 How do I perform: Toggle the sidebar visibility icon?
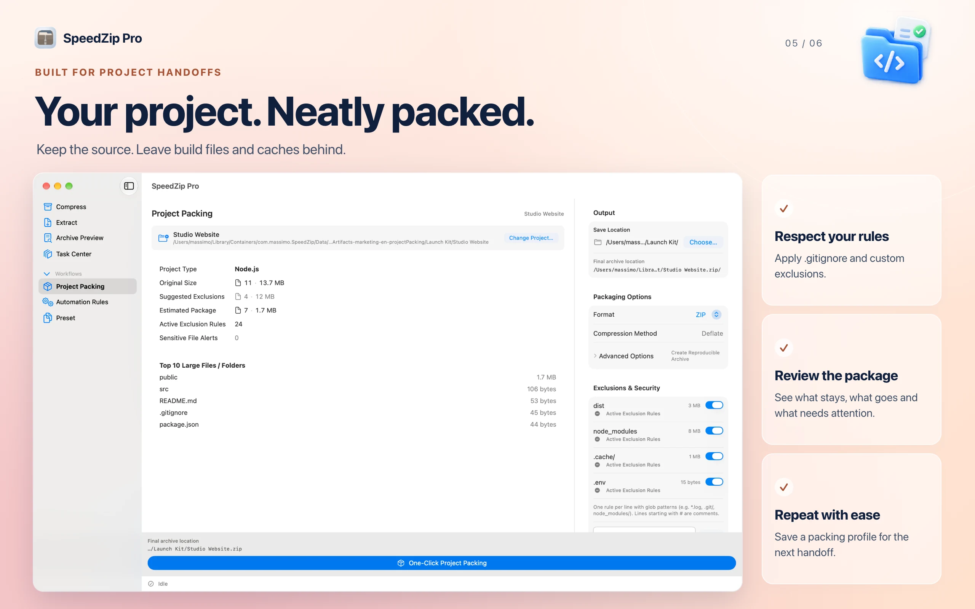point(129,186)
